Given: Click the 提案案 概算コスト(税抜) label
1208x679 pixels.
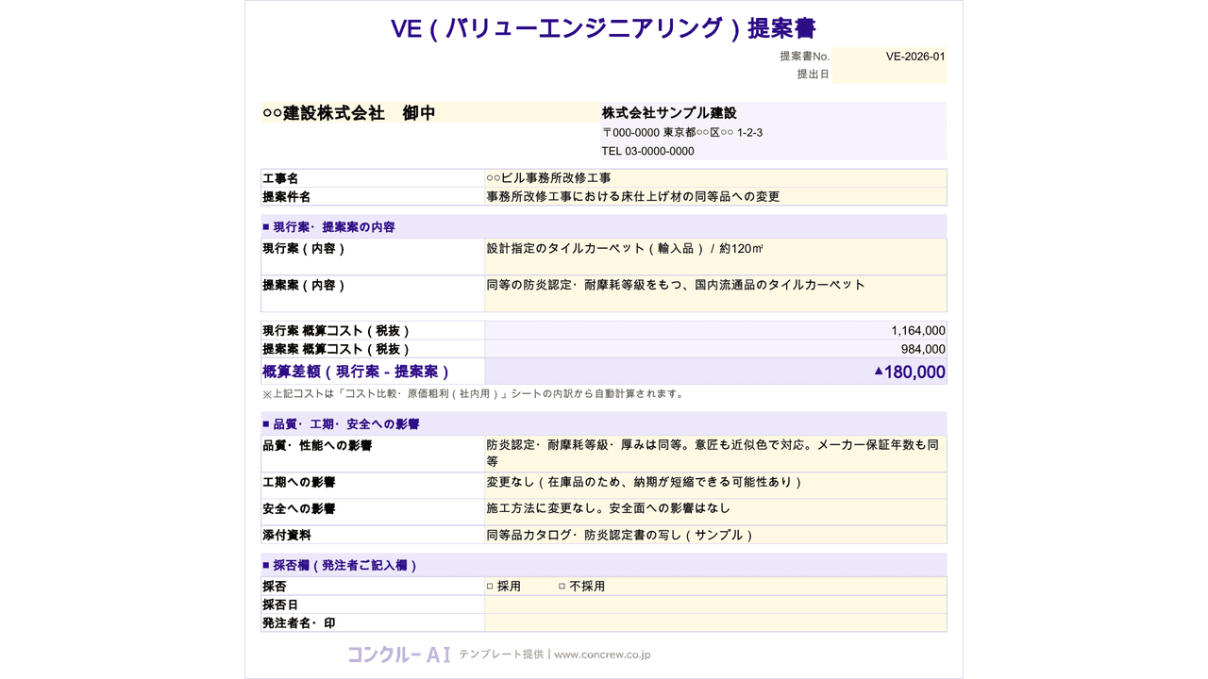Looking at the screenshot, I should [337, 349].
